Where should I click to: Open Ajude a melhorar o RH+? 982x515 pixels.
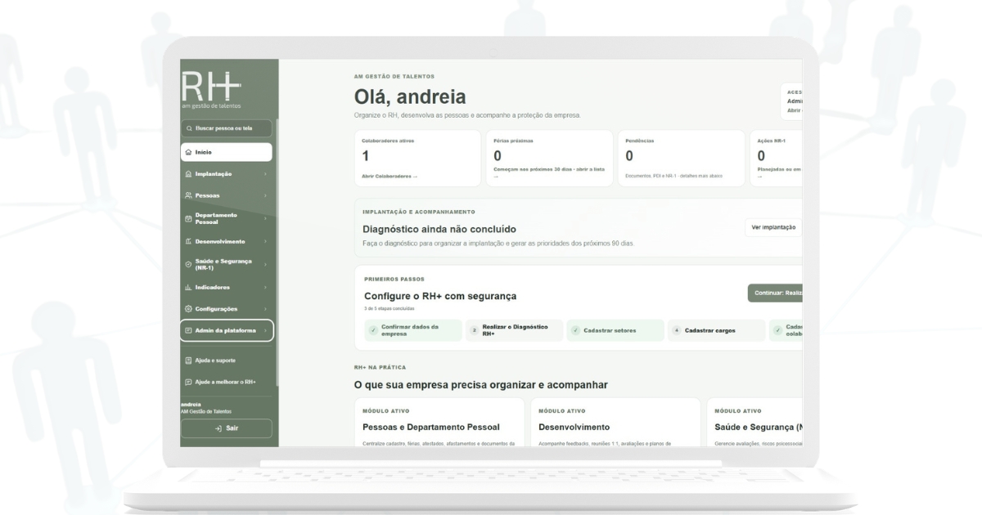click(x=227, y=382)
